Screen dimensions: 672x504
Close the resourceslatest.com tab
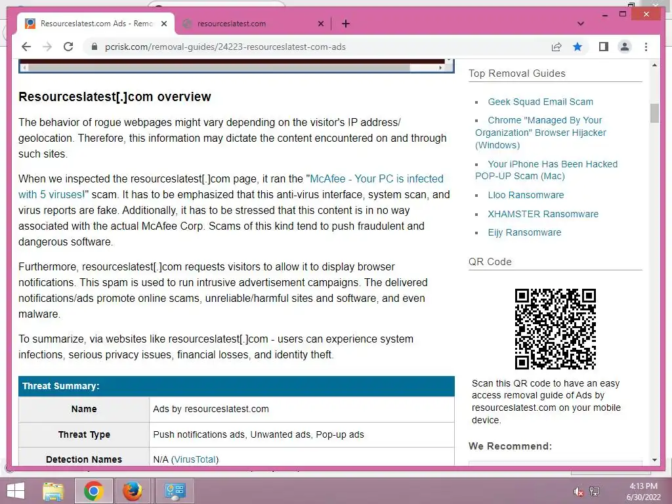(320, 24)
